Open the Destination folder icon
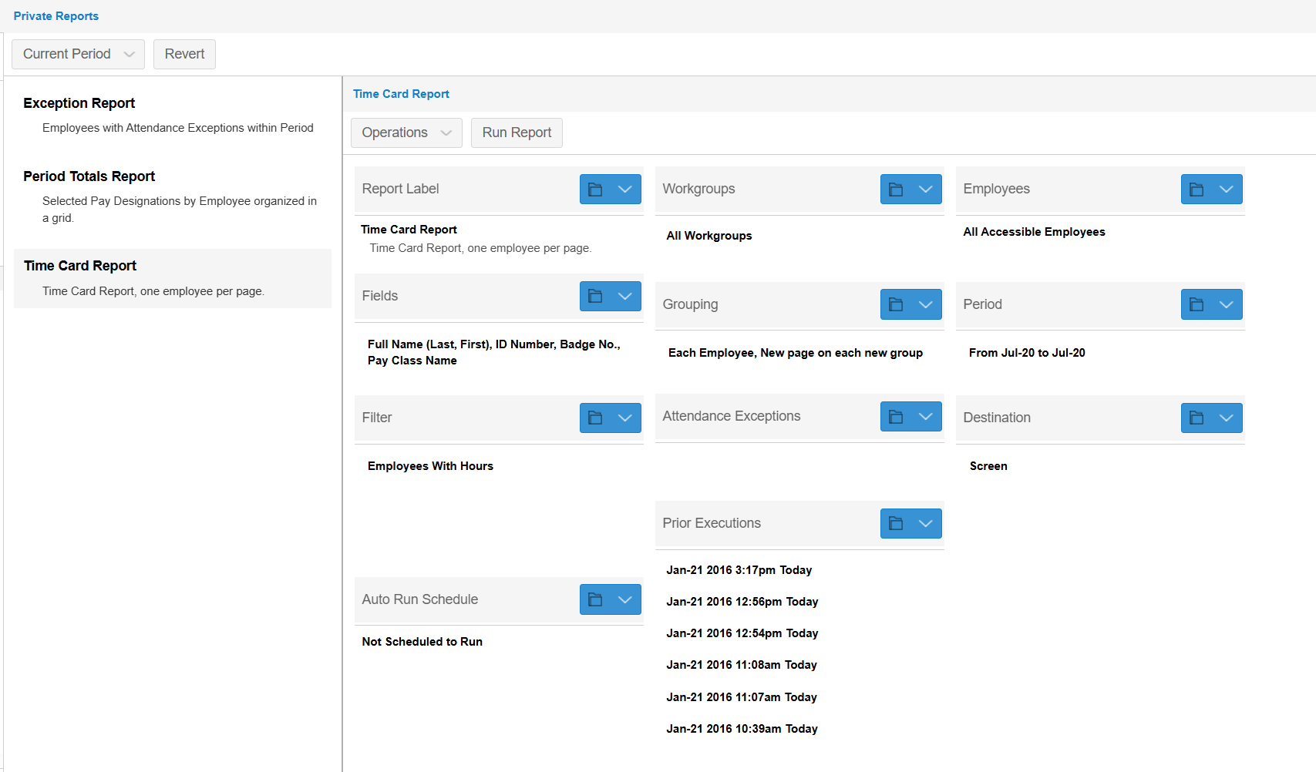 click(x=1197, y=418)
